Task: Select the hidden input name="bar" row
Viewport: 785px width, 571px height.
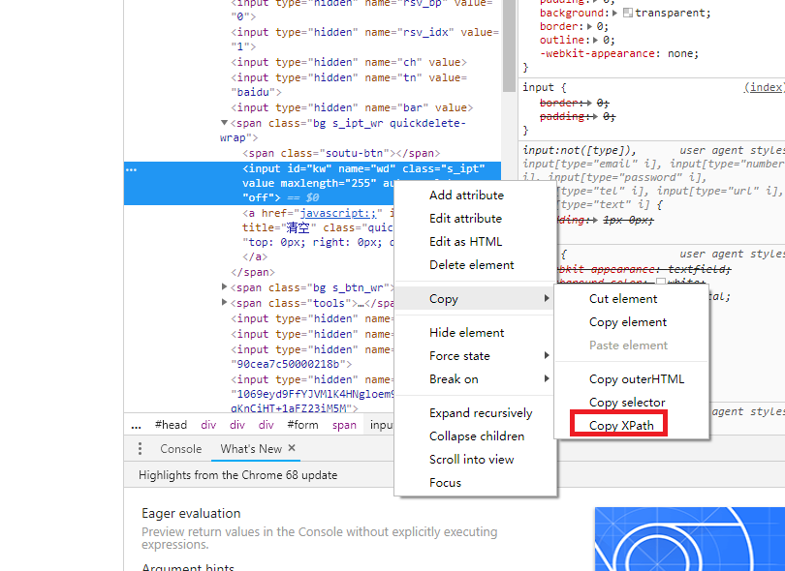Action: pyautogui.click(x=352, y=107)
